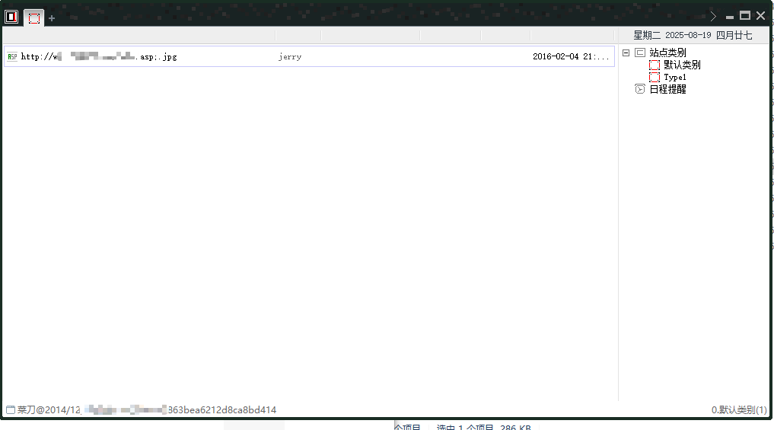Screen dimensions: 774x430
Task: Add a new tab with the plus button
Action: pyautogui.click(x=51, y=18)
